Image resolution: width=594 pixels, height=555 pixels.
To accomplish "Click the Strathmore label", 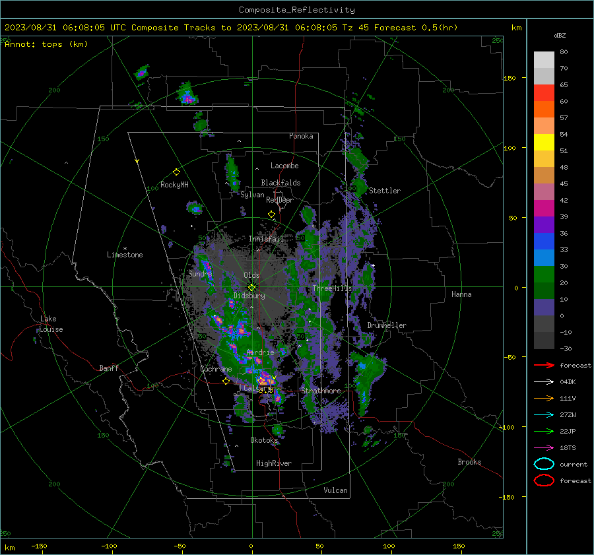I will [x=321, y=391].
